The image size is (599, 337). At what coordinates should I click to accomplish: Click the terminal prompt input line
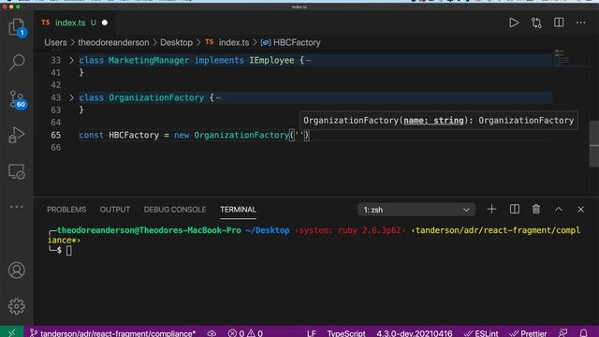click(68, 251)
